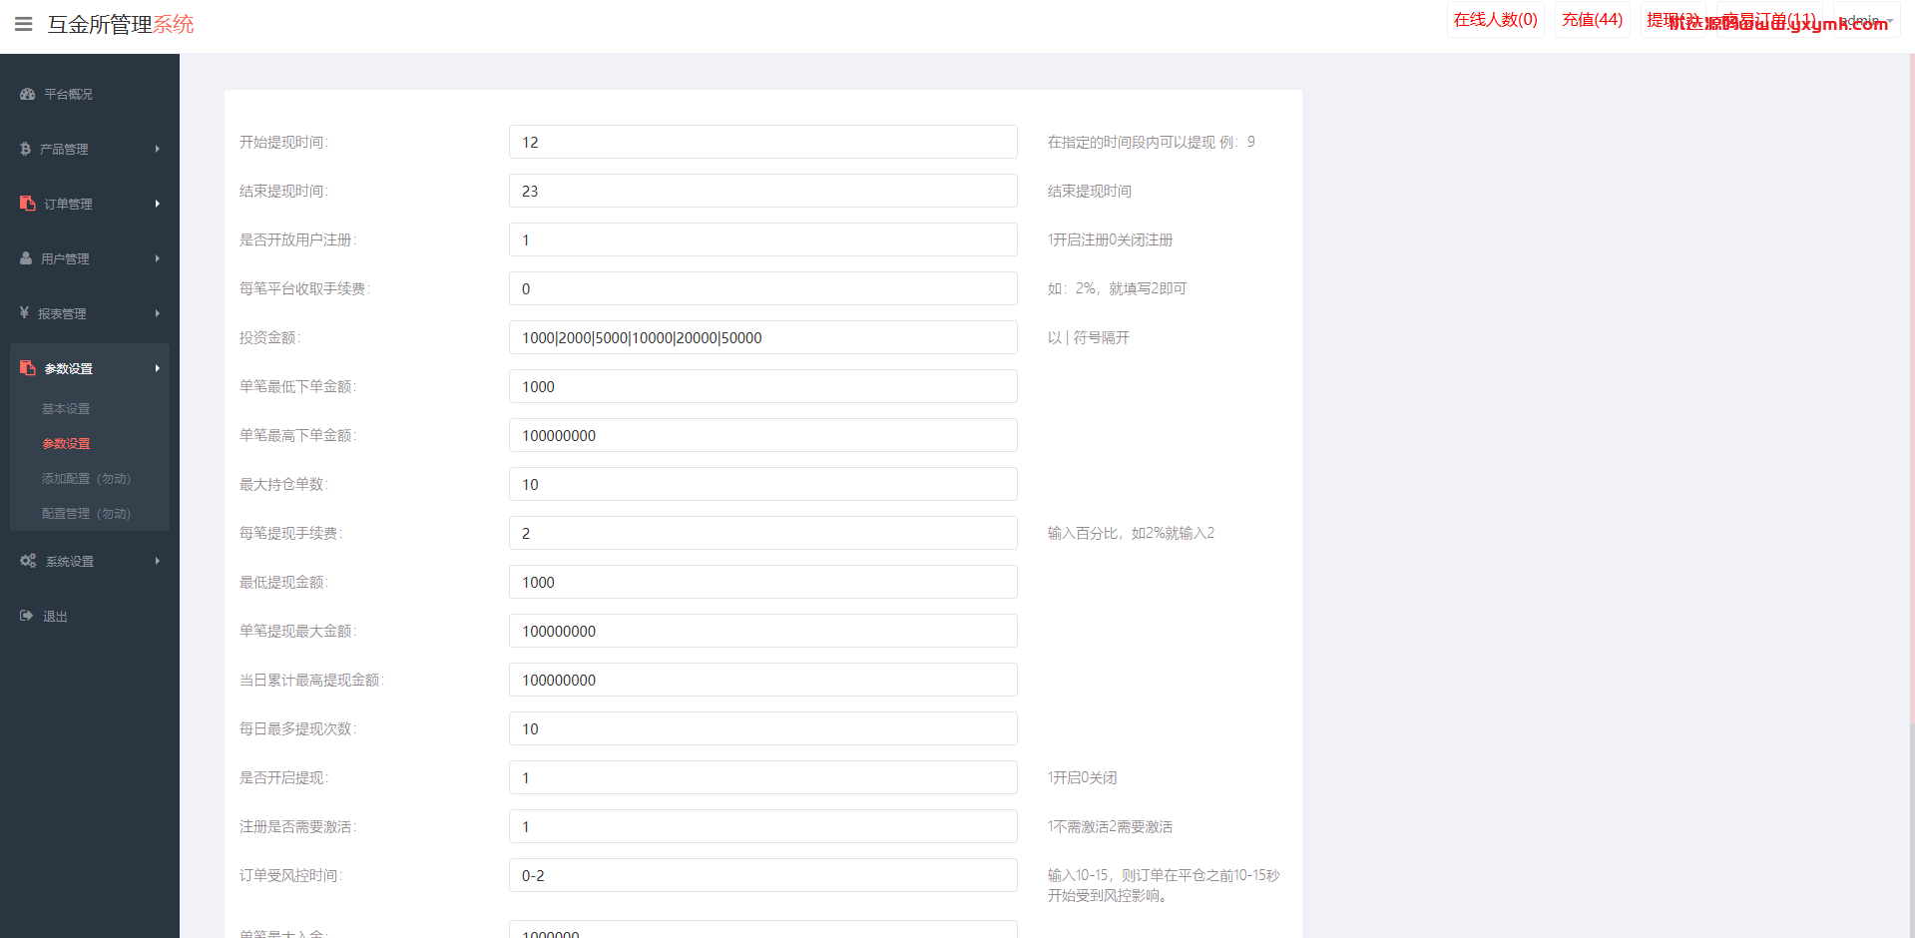The width and height of the screenshot is (1915, 938).
Task: Click the 投资金额 input field
Action: 763,337
